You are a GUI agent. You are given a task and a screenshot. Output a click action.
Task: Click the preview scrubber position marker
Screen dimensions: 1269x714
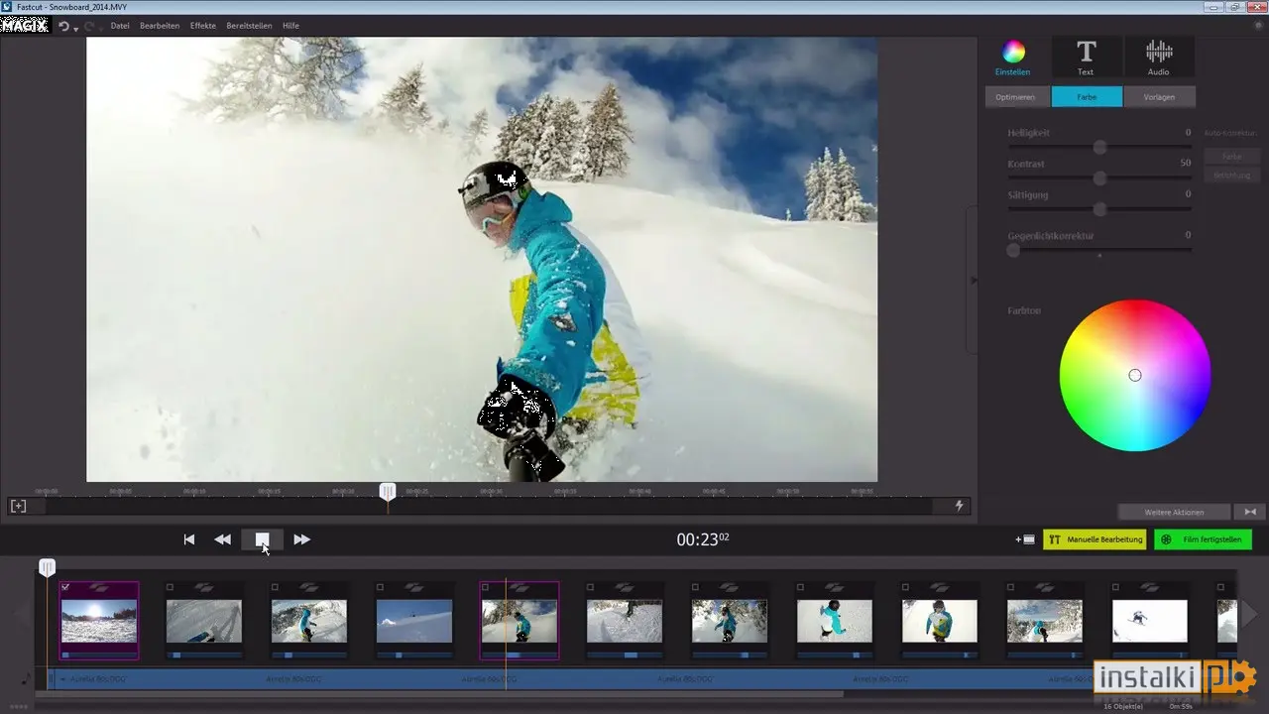click(x=388, y=492)
